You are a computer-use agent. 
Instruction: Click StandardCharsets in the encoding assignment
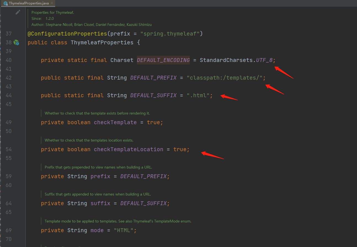[x=226, y=60]
